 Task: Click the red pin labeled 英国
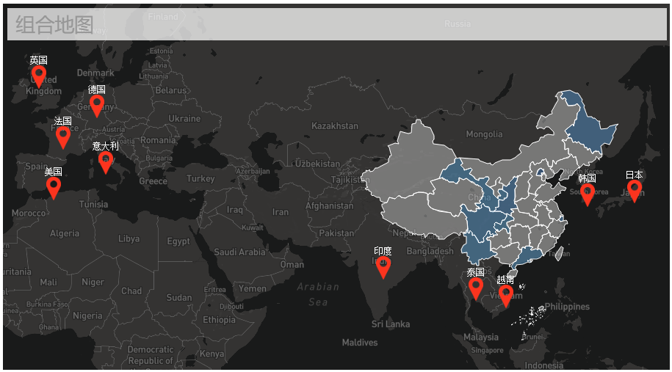[39, 76]
